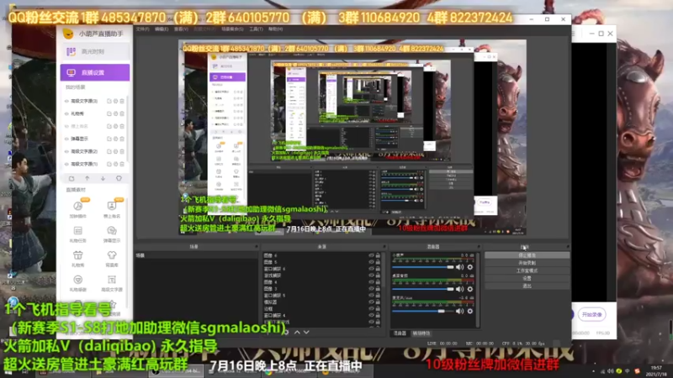This screenshot has height=378, width=673.
Task: Open gear settings for first mixer channel
Action: pyautogui.click(x=470, y=267)
